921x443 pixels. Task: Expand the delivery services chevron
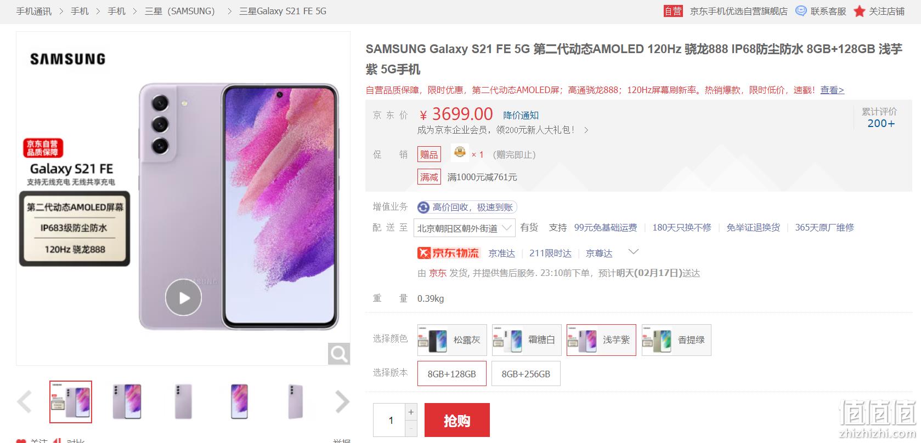pos(633,252)
